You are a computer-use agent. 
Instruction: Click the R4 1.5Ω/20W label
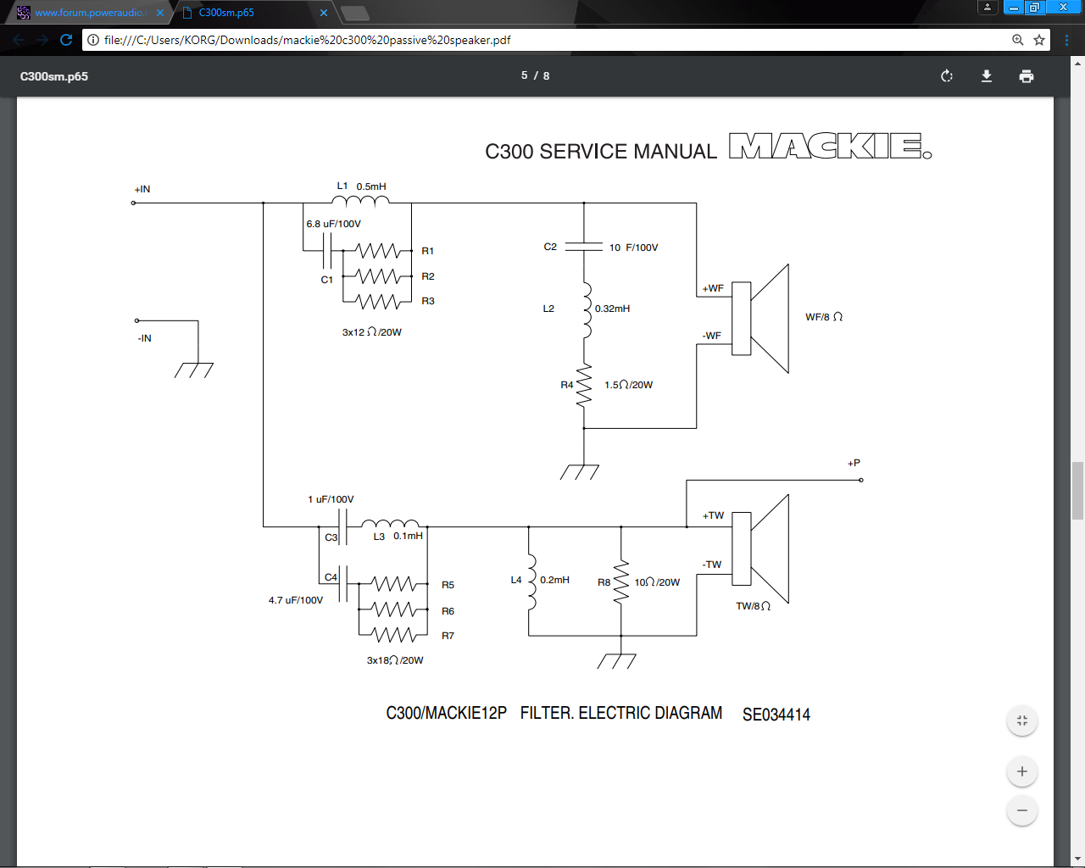tap(606, 385)
